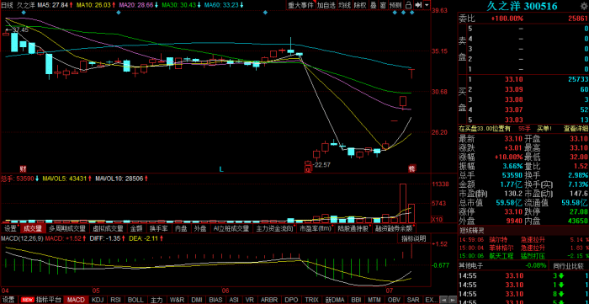589x304 pixels.
Task: Click the first blue diamond event marker
Action: [24, 13]
